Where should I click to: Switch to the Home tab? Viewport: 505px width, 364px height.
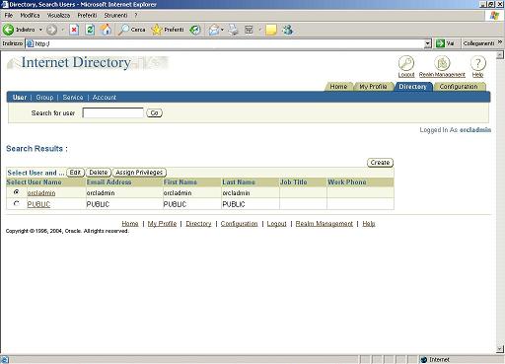coord(338,87)
